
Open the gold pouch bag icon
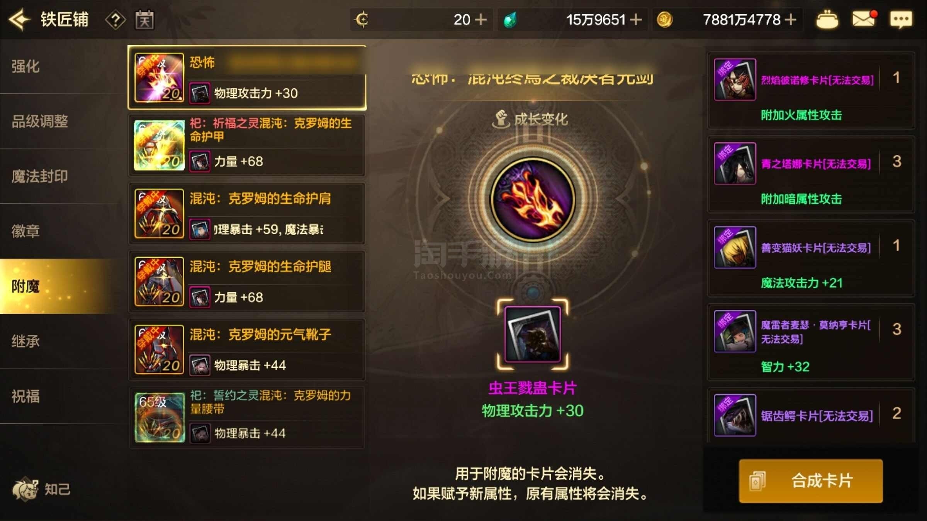click(x=827, y=19)
